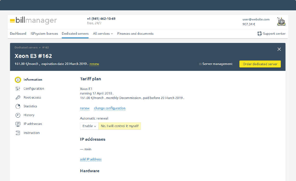The image size is (296, 181).
Task: Click the Automatic renewal label
Action: [94, 118]
